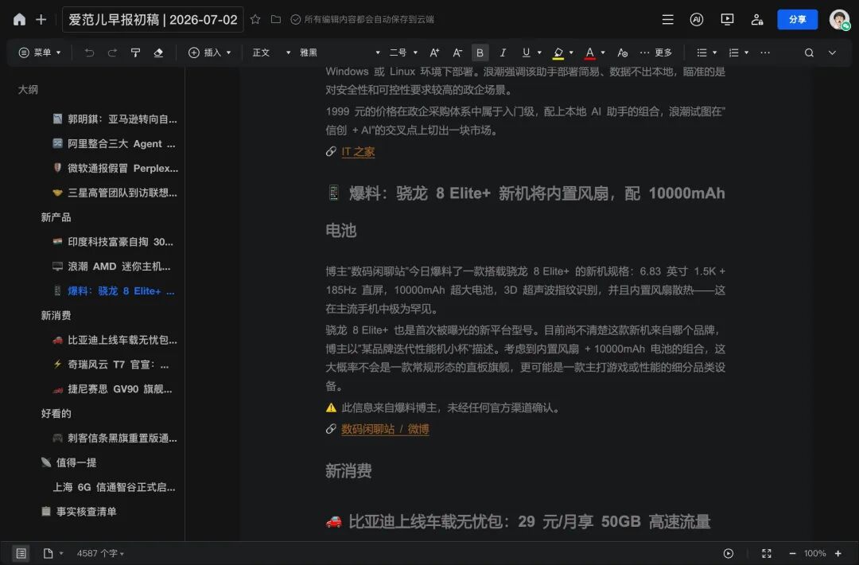This screenshot has height=565, width=859.
Task: Jump to the 新消费 outline heading
Action: [x=56, y=316]
